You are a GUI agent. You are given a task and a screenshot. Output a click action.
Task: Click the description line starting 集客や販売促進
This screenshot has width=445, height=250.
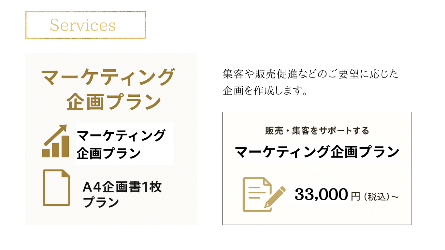(x=310, y=75)
